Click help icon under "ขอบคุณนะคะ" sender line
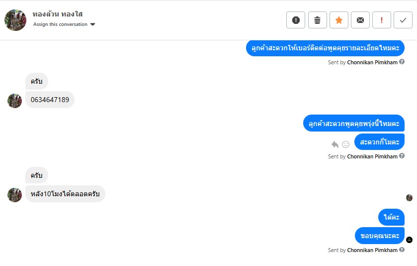The width and height of the screenshot is (417, 266). pos(402,250)
